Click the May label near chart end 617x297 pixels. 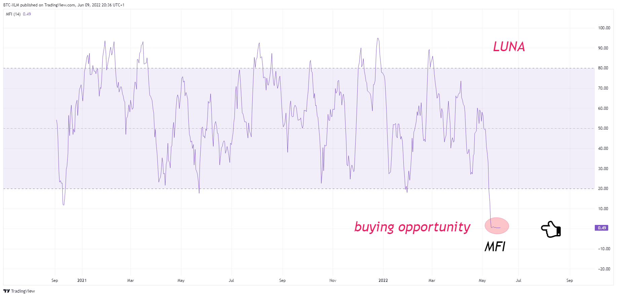point(482,280)
